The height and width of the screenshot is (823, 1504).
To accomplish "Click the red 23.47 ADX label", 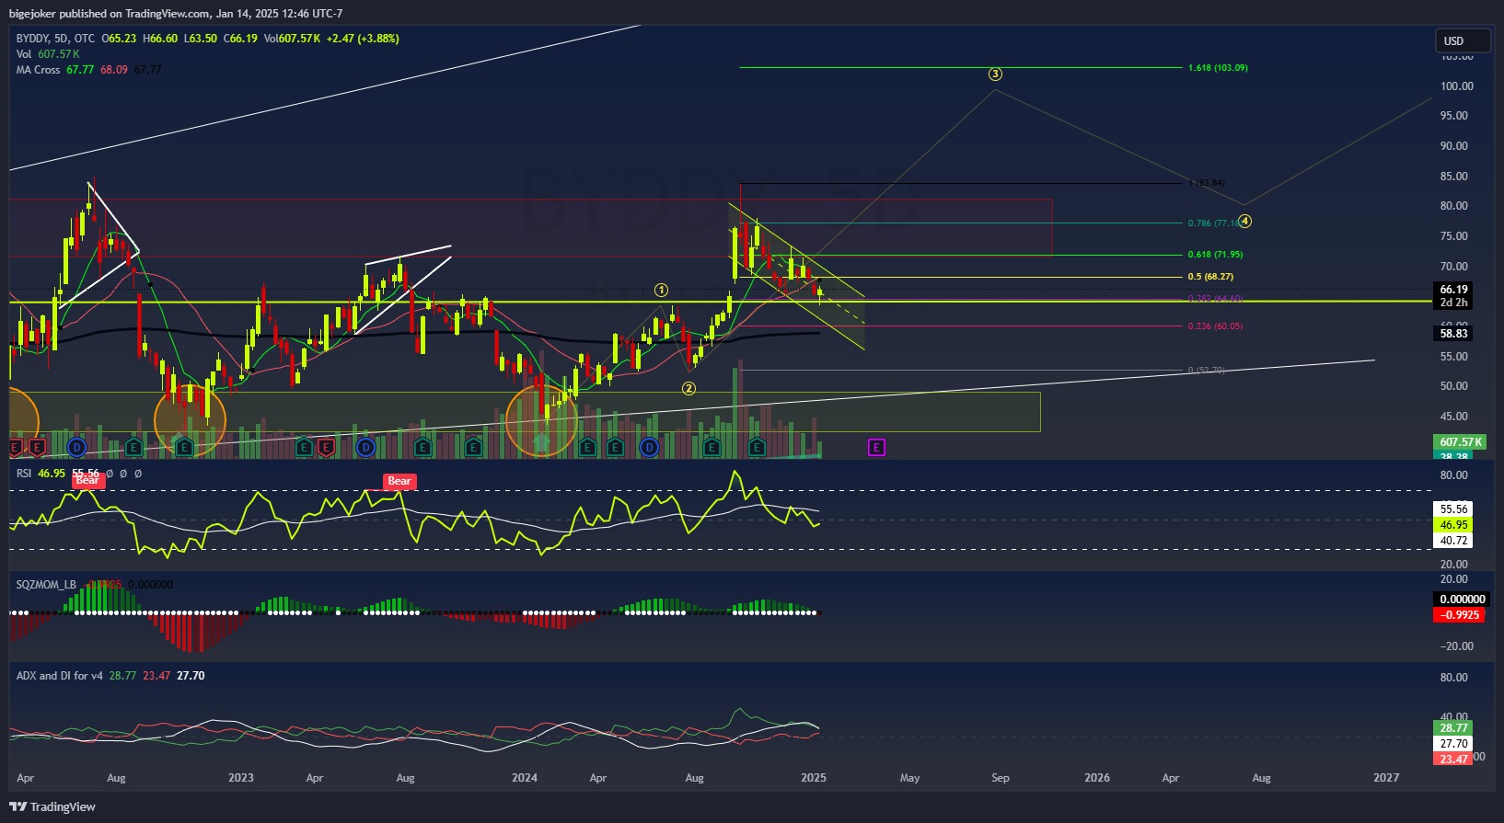I will 1454,760.
